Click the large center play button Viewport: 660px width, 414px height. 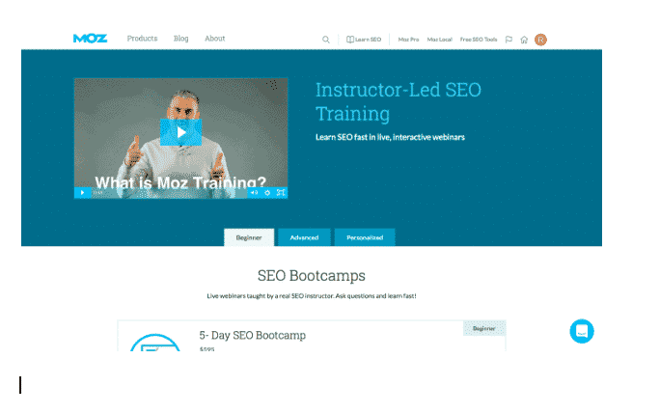[x=181, y=132]
